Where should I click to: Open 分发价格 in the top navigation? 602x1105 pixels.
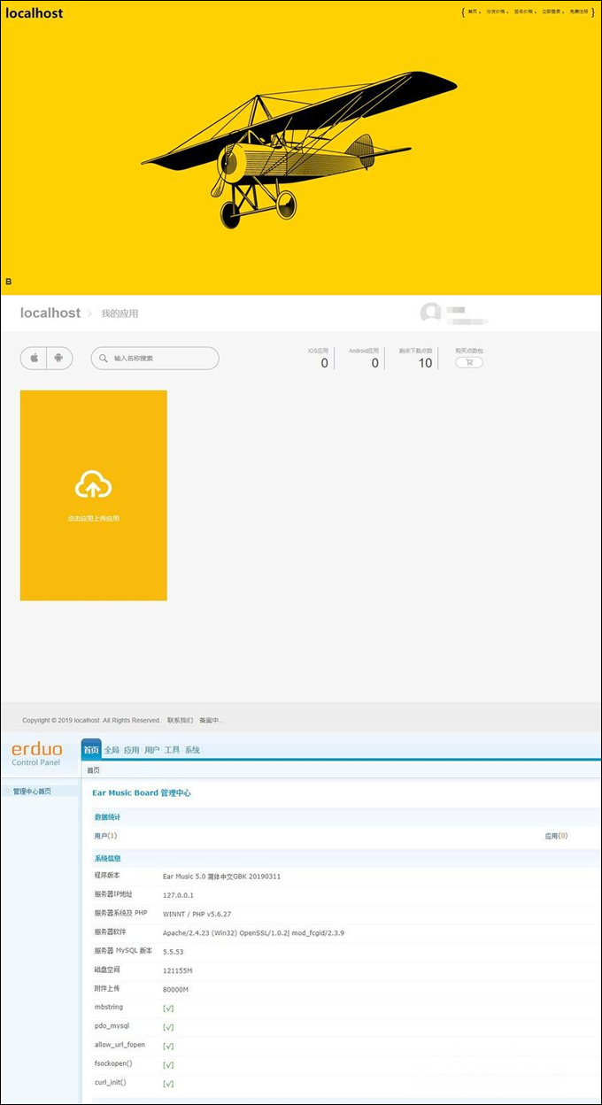(x=495, y=12)
